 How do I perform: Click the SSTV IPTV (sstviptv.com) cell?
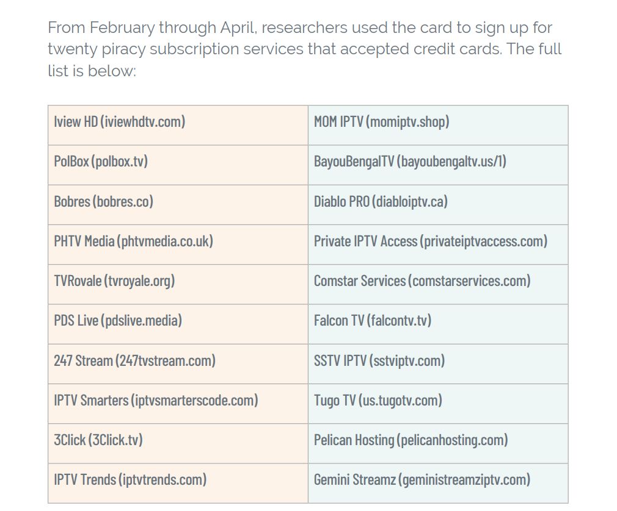pyautogui.click(x=438, y=363)
